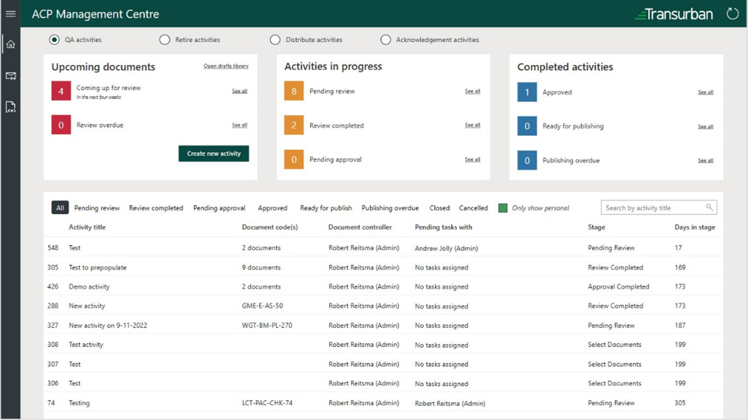Image resolution: width=748 pixels, height=420 pixels.
Task: Toggle the Only show personal checkbox
Action: point(503,208)
